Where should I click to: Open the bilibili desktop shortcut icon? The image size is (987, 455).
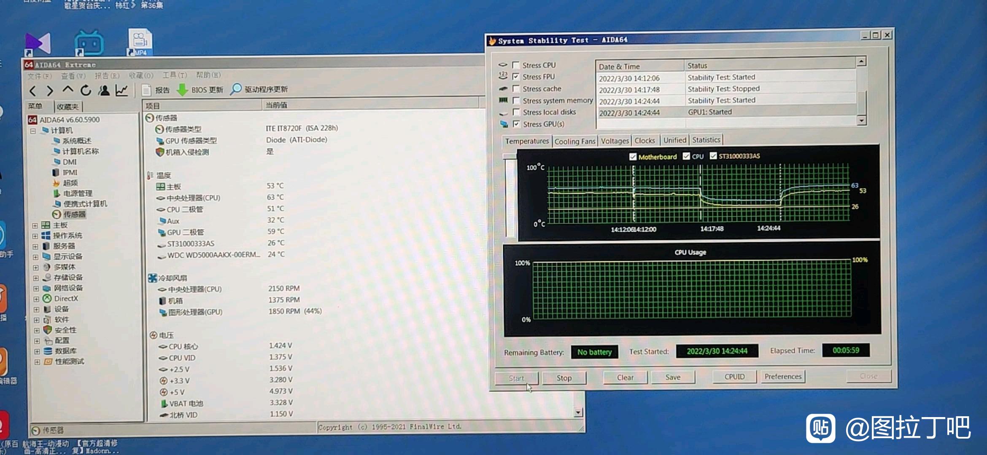[89, 43]
